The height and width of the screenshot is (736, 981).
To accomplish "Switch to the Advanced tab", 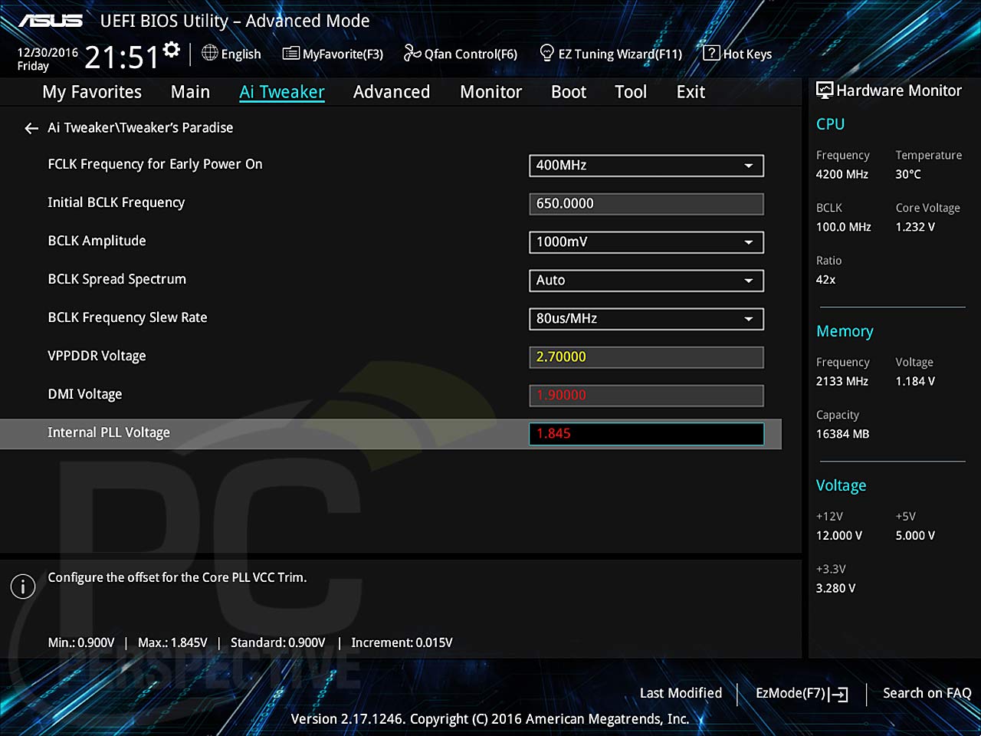I will 391,91.
